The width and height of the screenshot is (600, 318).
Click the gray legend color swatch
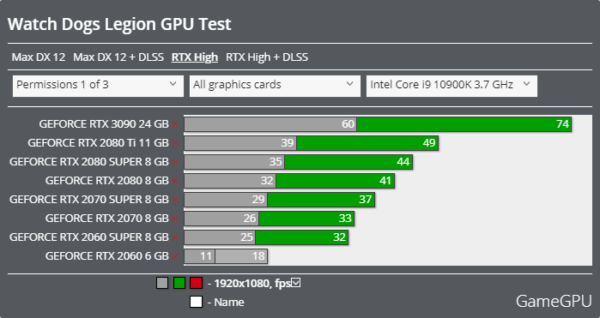162,283
